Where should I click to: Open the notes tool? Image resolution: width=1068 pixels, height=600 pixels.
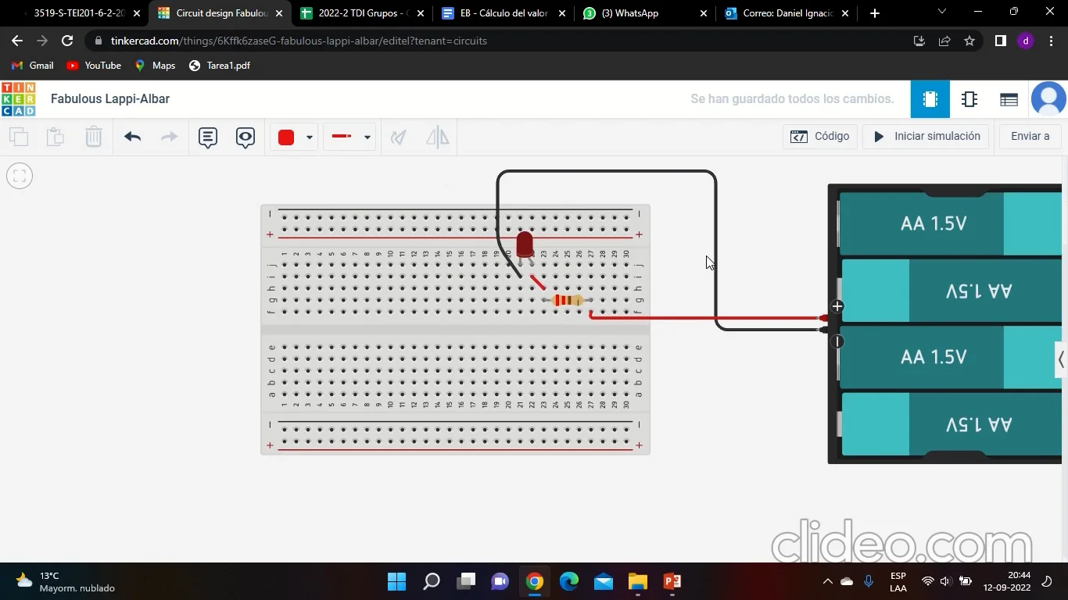pos(207,137)
